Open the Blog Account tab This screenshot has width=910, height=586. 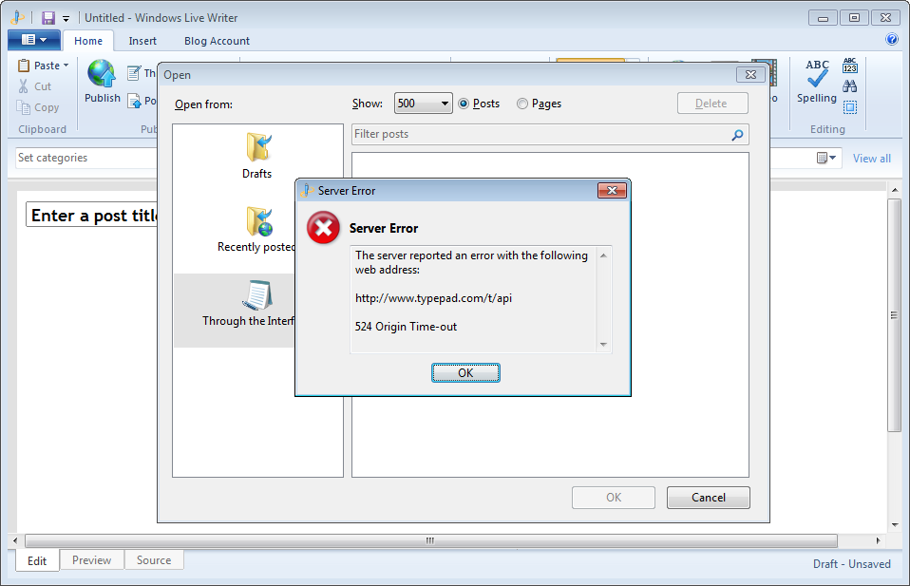pyautogui.click(x=217, y=41)
